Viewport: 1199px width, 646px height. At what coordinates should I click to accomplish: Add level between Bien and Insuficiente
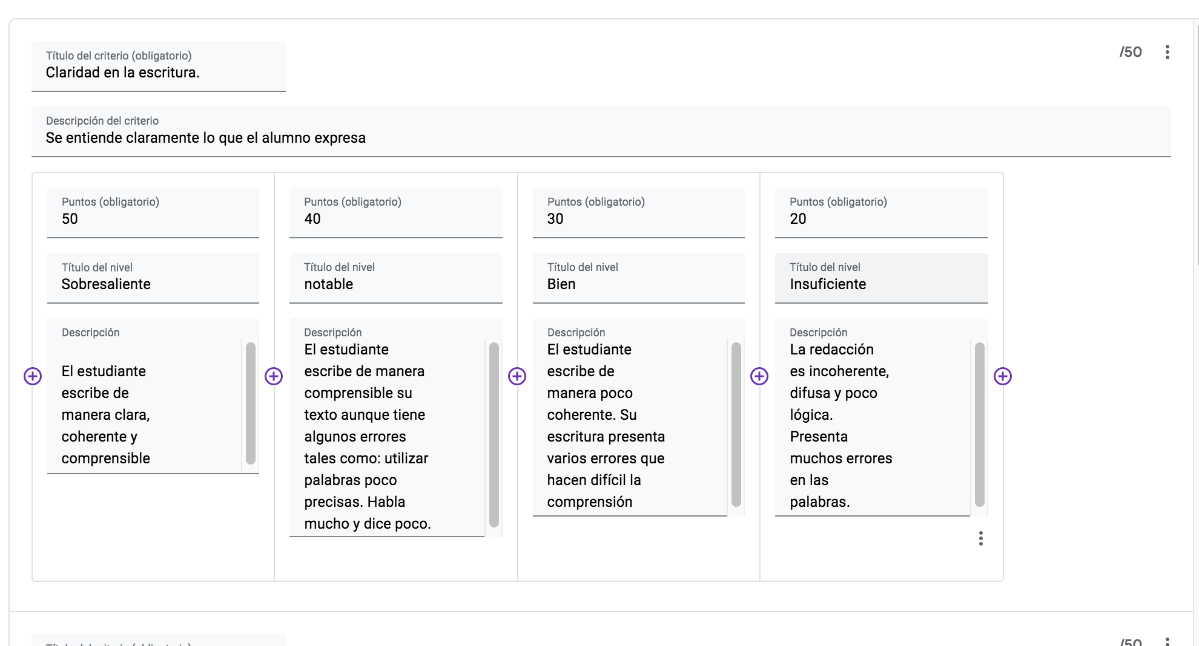(x=759, y=376)
